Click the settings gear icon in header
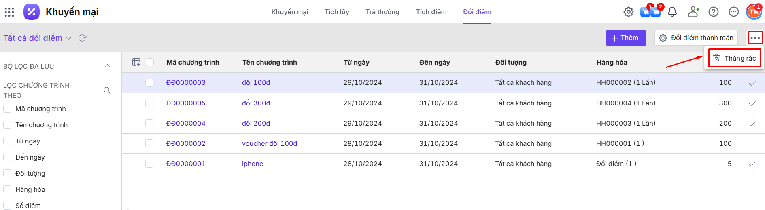The height and width of the screenshot is (210, 765). tap(628, 12)
